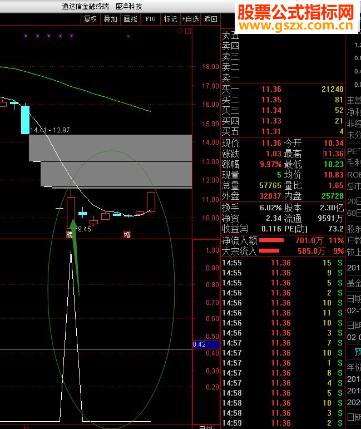Click the red panel layout icon above chart
This screenshot has width=361, height=429.
188,31
